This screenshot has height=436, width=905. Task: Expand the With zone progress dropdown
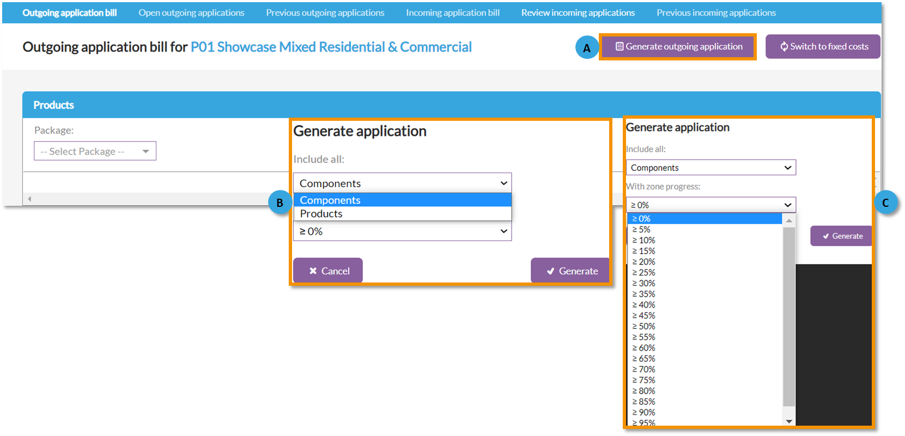click(x=710, y=205)
